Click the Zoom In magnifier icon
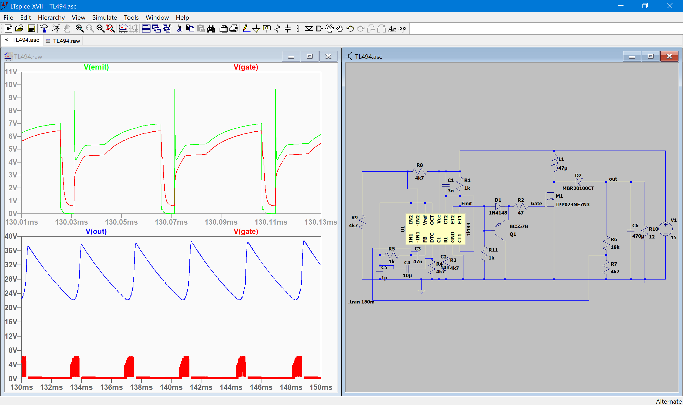Viewport: 683px width, 405px height. [80, 29]
